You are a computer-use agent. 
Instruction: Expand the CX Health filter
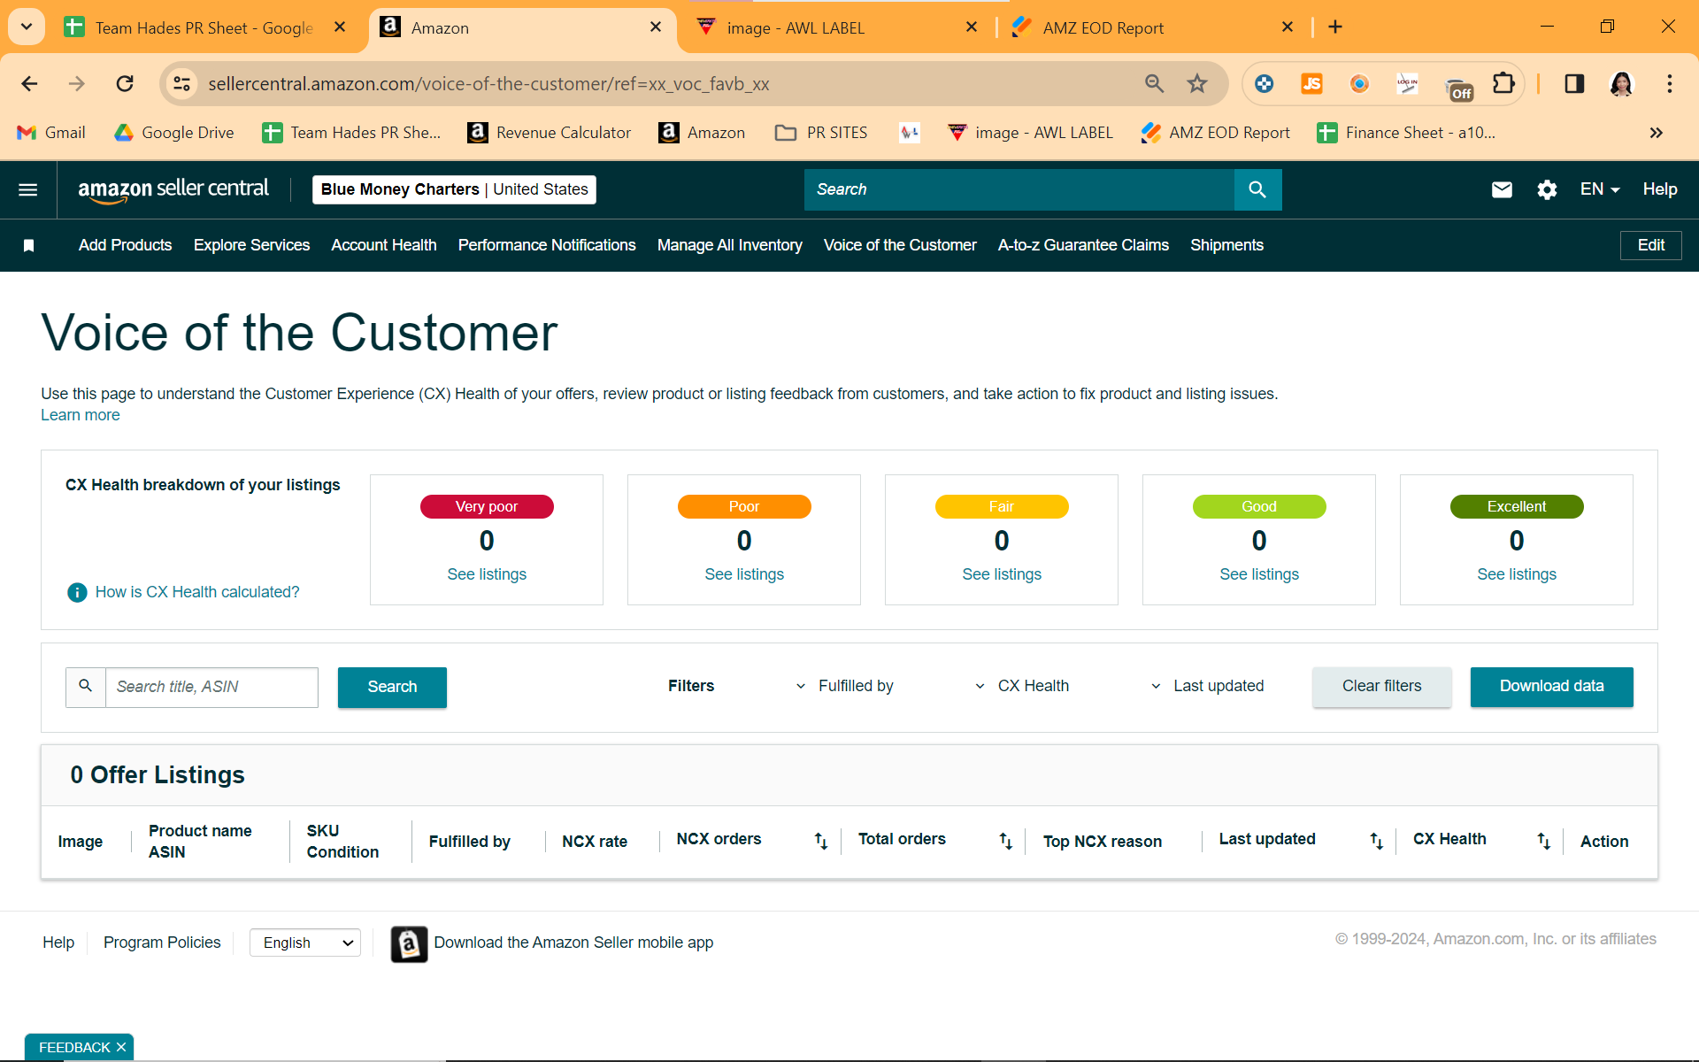pos(1022,686)
